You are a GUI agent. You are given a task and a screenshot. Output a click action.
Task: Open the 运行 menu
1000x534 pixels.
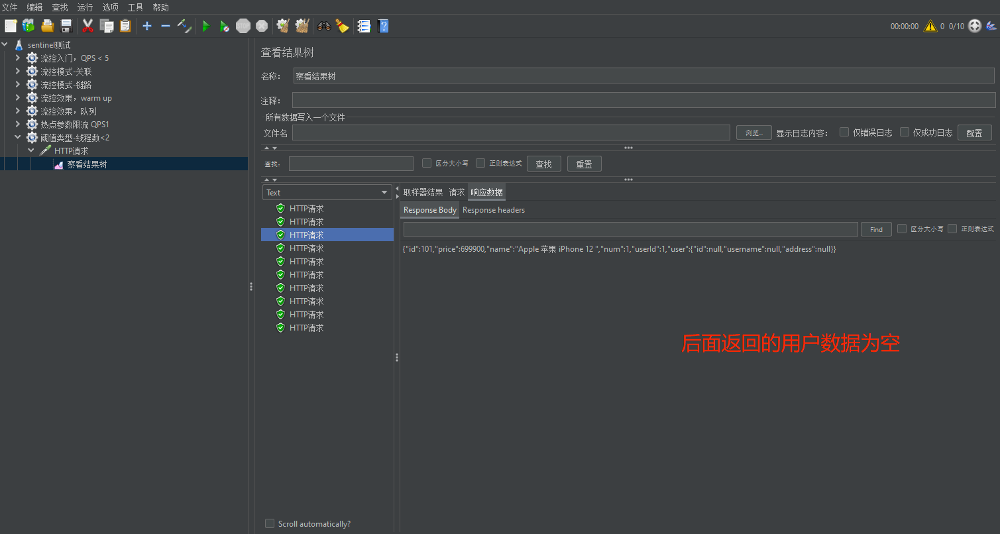(85, 7)
